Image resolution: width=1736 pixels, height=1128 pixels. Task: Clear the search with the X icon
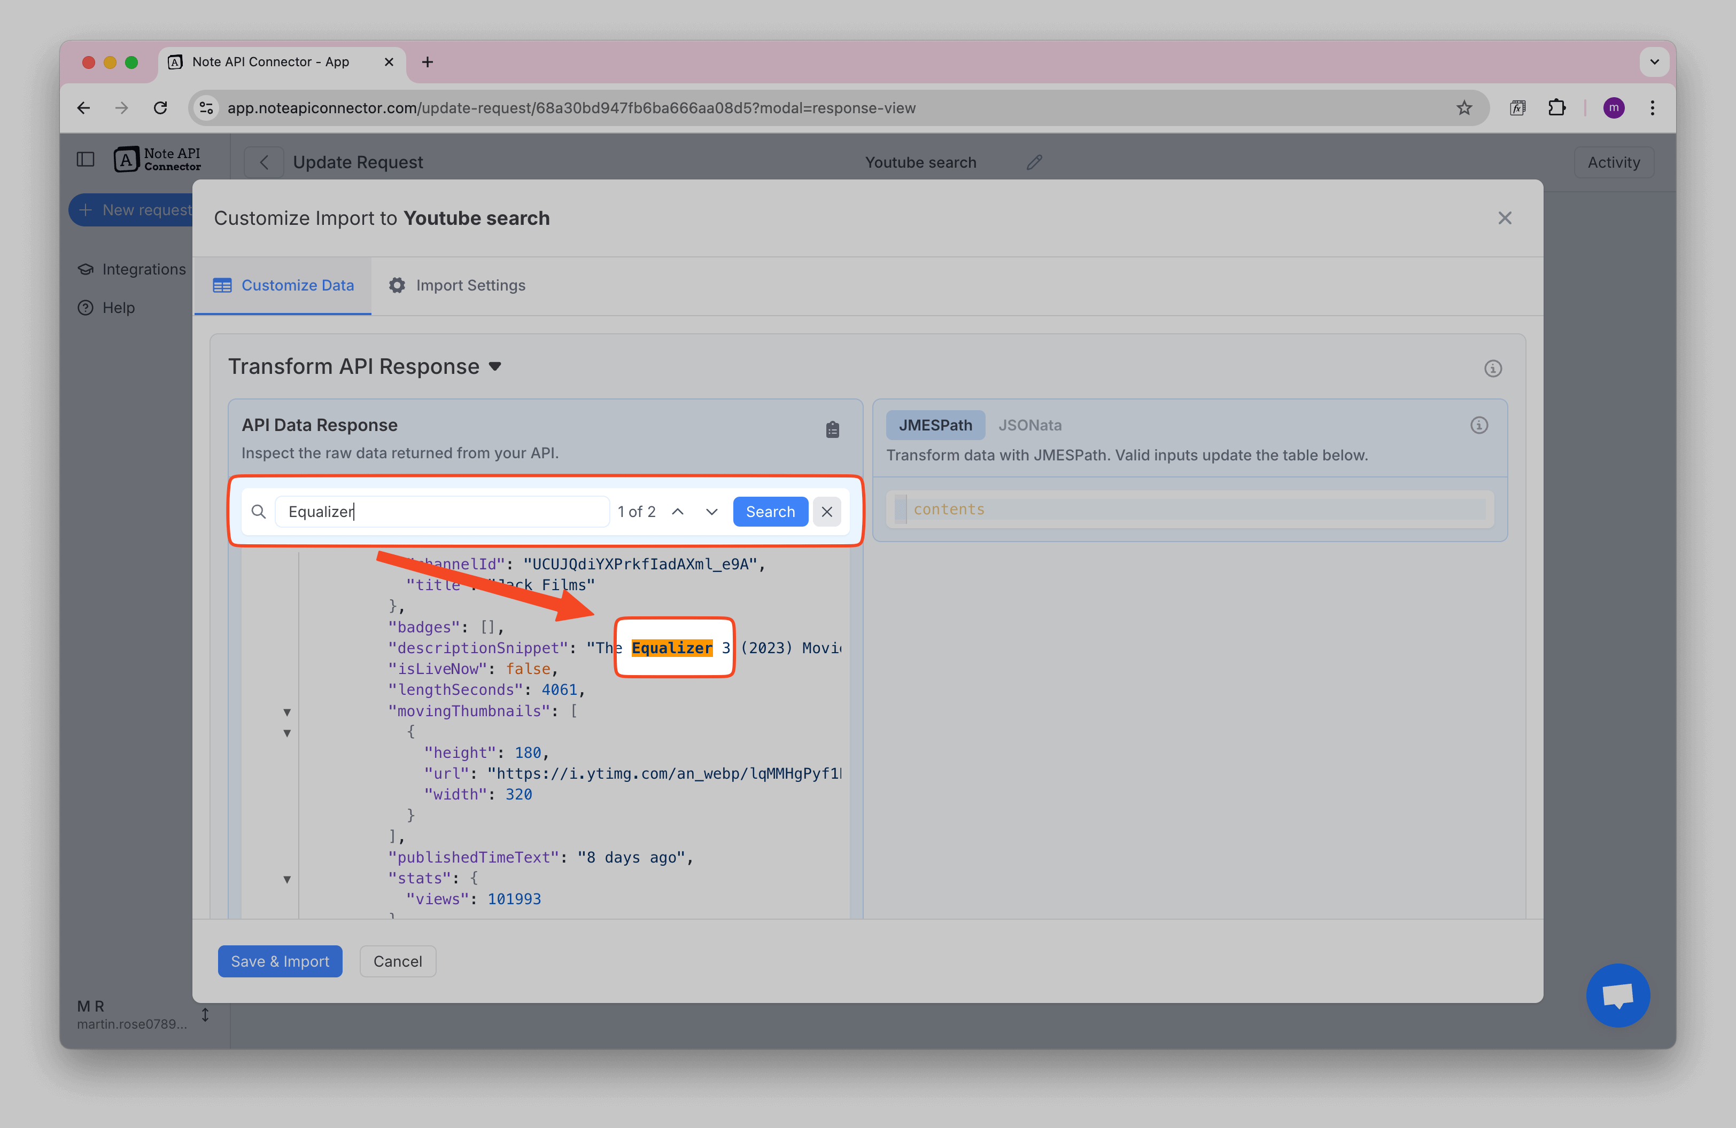pos(826,511)
